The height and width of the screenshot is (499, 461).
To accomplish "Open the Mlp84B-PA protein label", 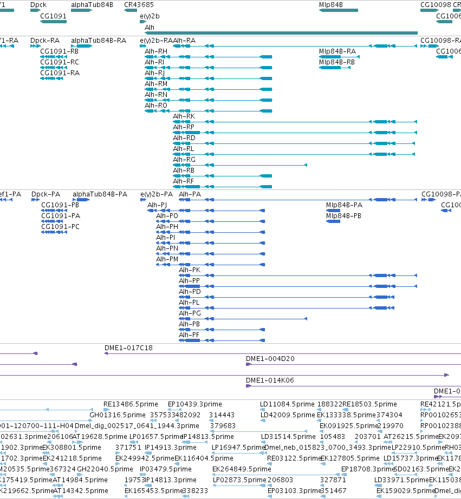I will point(344,205).
